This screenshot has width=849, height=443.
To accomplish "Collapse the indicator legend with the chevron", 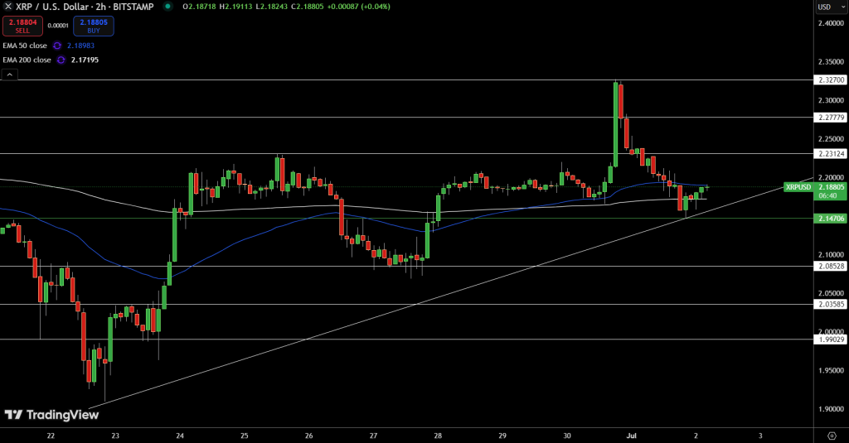I will pyautogui.click(x=9, y=75).
